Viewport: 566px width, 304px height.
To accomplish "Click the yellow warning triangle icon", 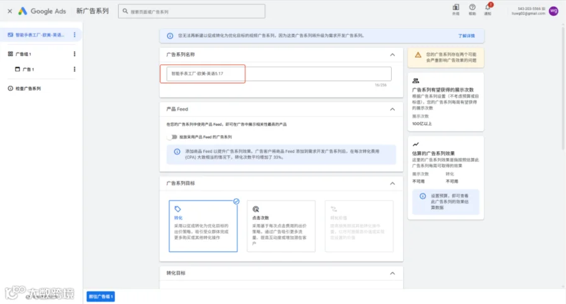I will (x=418, y=55).
